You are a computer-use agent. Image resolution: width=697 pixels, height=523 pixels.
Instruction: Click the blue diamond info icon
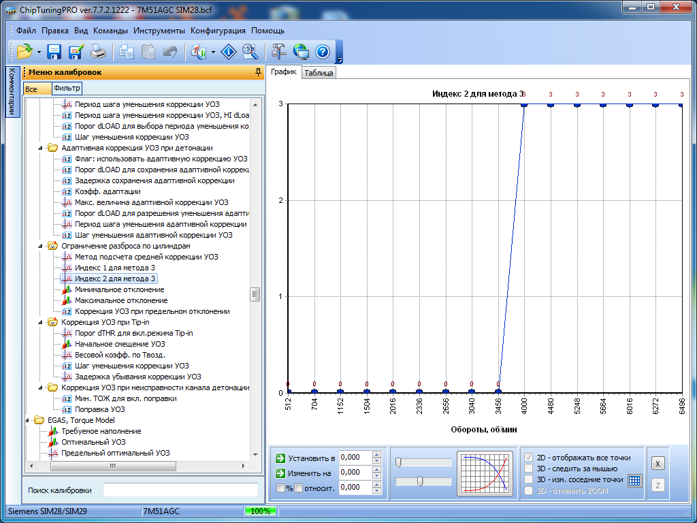[x=229, y=52]
